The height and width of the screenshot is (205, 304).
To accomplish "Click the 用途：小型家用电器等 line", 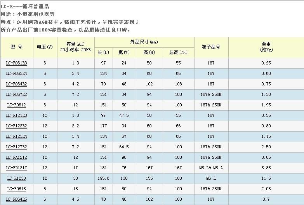I will [28, 14].
